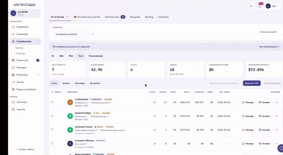This screenshot has height=155, width=283.
Task: Open more actions for Danila Prediger
Action: [276, 116]
